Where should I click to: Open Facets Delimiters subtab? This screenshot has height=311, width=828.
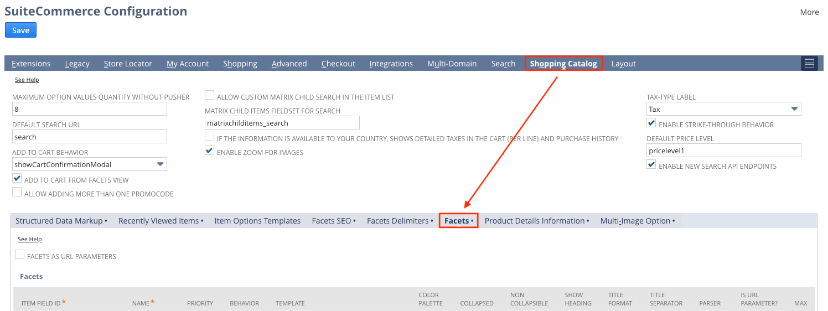click(x=400, y=221)
